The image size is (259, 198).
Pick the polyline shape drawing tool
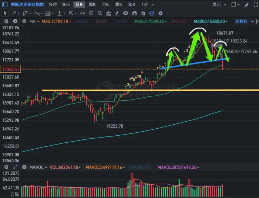25,13
